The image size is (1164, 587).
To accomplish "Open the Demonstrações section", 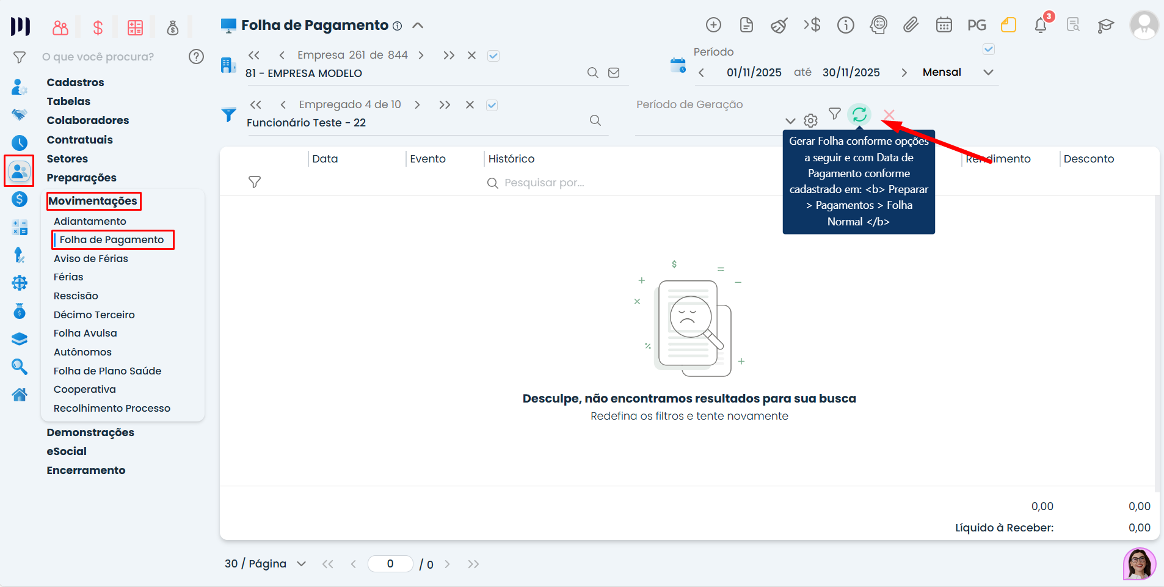I will click(90, 432).
